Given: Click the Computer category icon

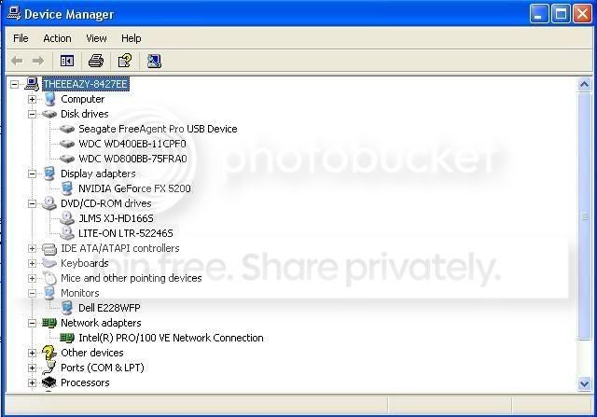Looking at the screenshot, I should coord(49,100).
